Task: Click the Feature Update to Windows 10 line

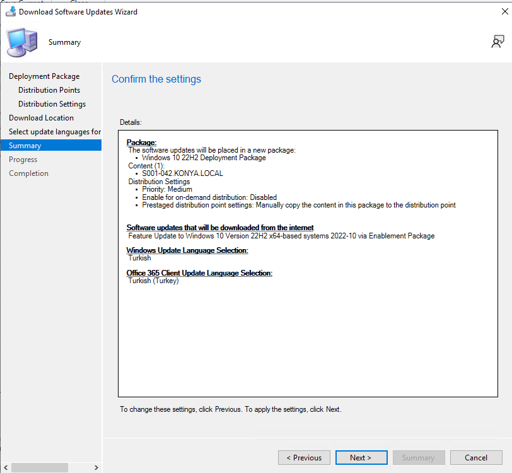Action: [281, 236]
